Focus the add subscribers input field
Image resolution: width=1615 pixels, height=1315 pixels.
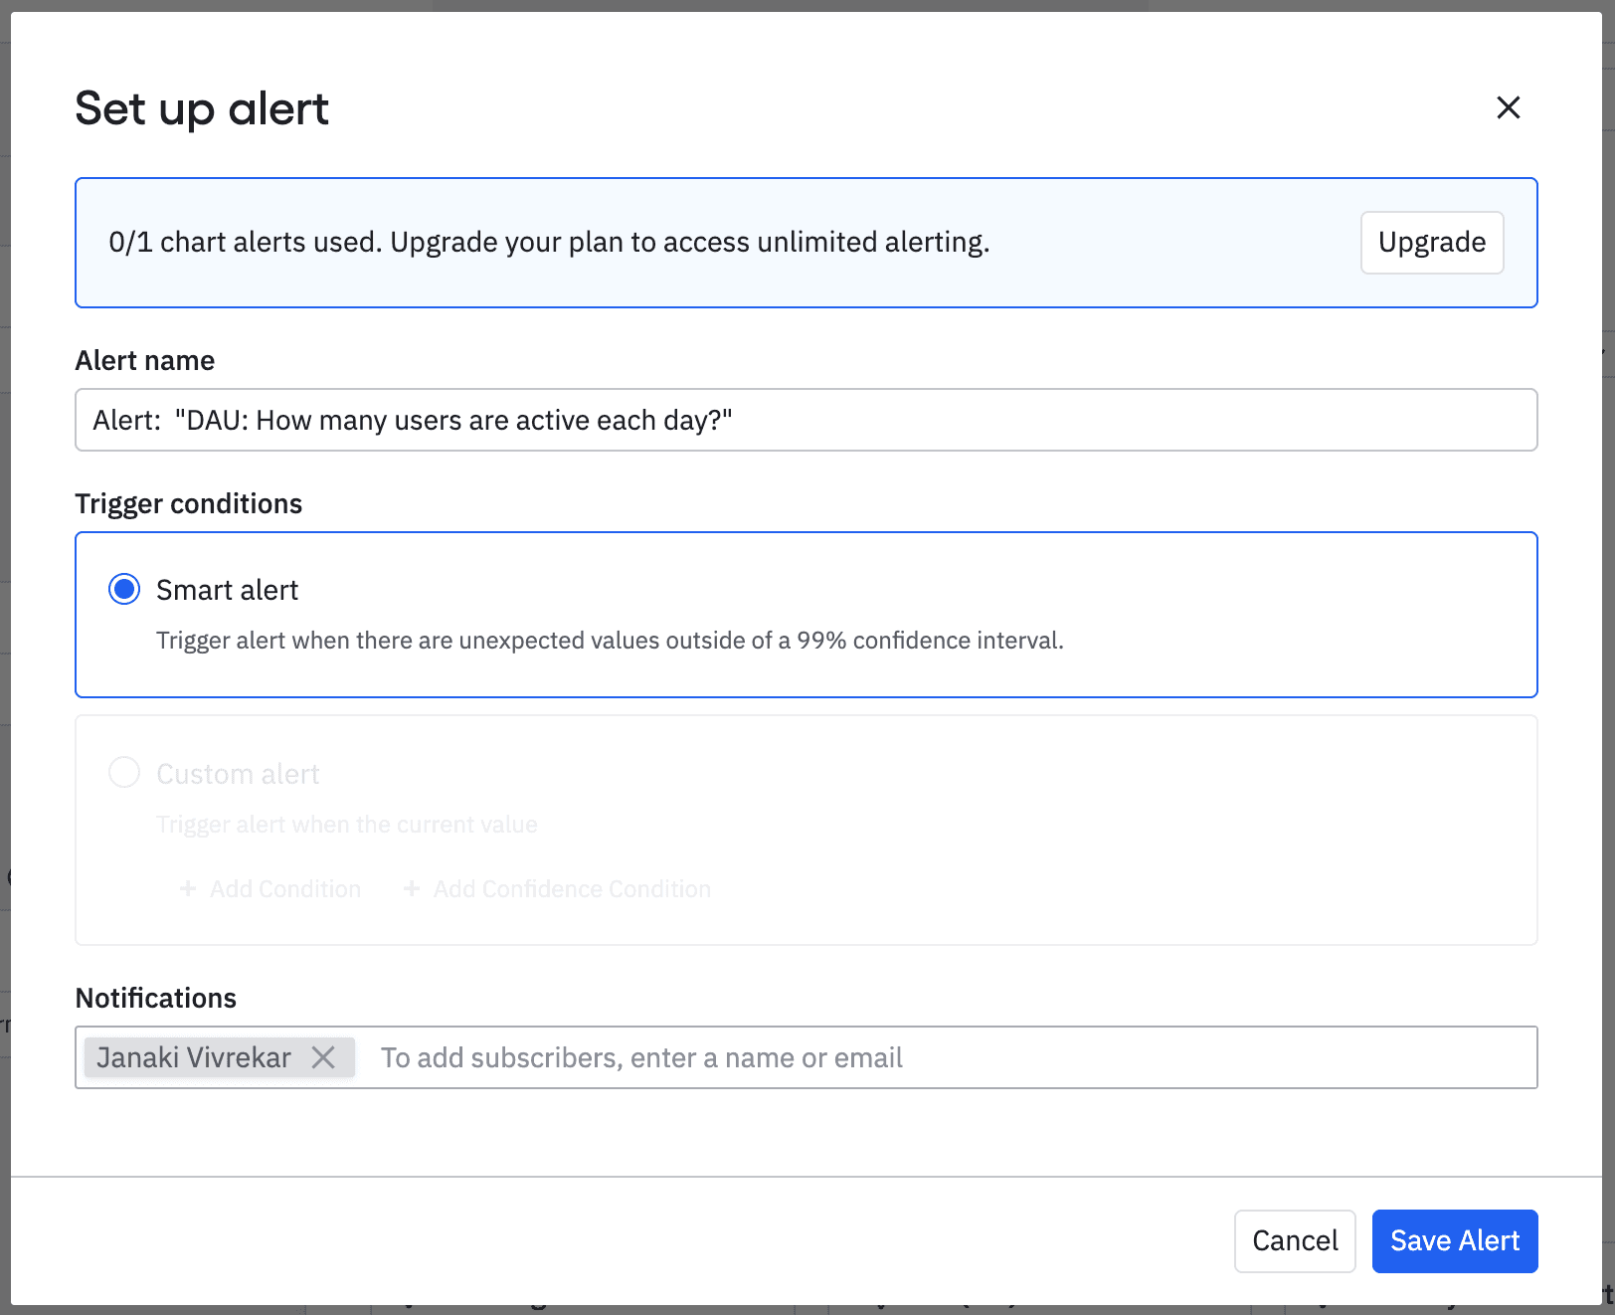coord(945,1057)
